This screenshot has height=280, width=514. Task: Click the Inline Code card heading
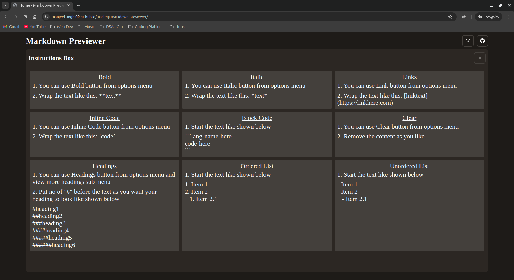[x=104, y=118]
